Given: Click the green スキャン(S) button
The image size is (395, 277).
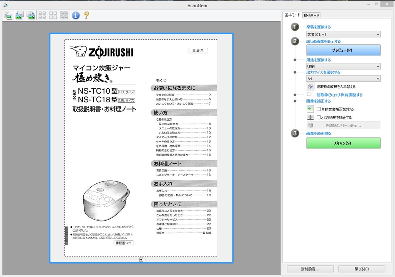Looking at the screenshot, I should pyautogui.click(x=343, y=143).
